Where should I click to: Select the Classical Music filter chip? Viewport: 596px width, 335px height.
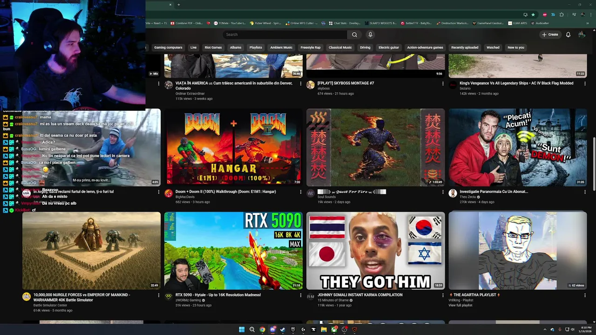340,47
